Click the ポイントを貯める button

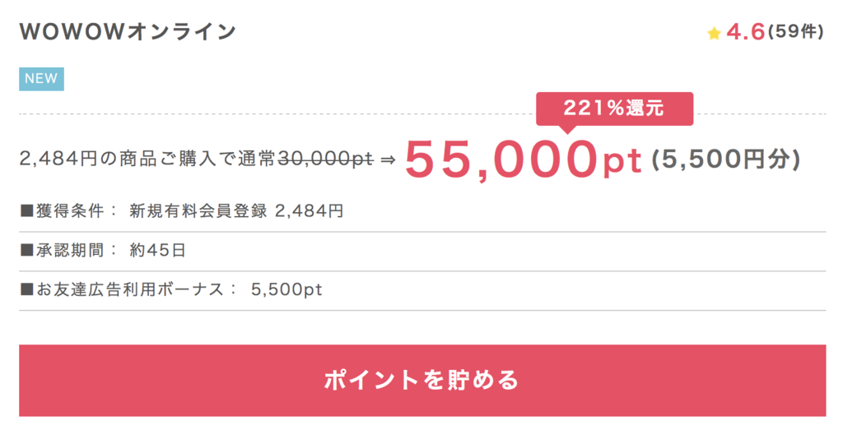[422, 380]
